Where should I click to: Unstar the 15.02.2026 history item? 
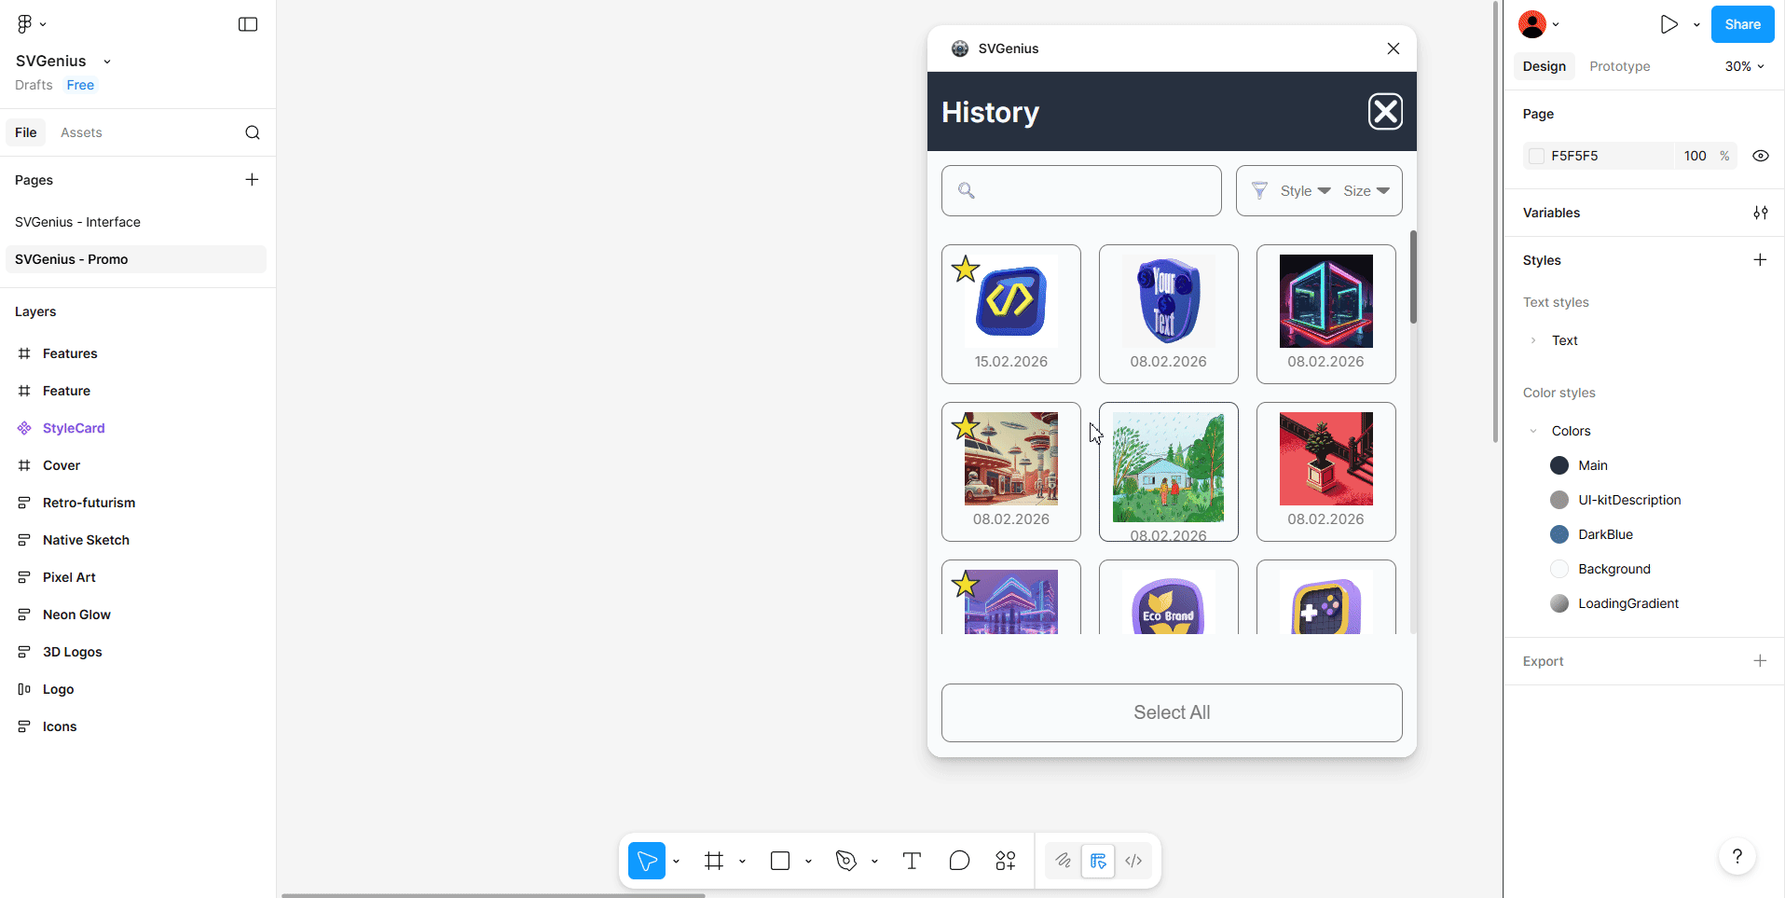(x=966, y=269)
